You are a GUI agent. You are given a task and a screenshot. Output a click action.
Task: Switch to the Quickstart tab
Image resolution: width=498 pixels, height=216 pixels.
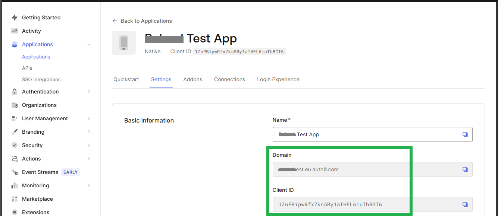[x=126, y=79]
